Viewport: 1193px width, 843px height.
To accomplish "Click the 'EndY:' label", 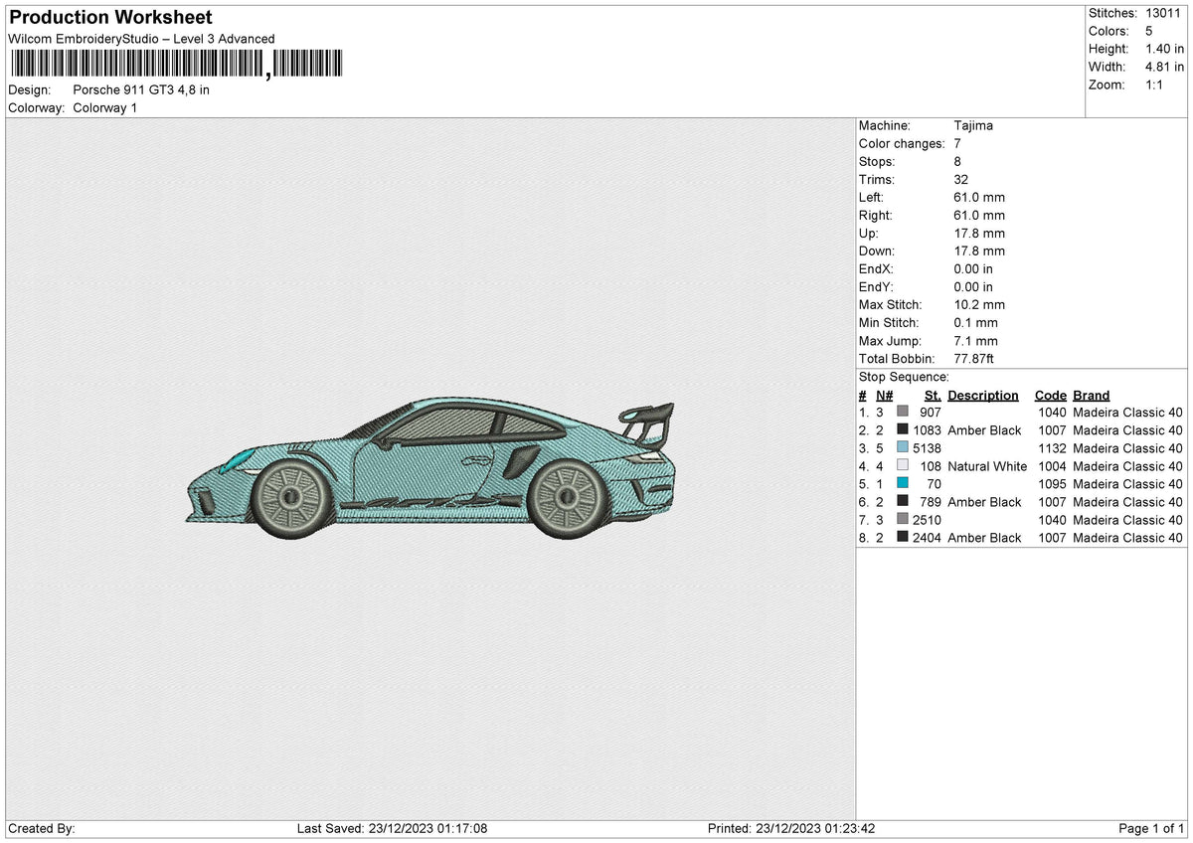I will tap(877, 286).
